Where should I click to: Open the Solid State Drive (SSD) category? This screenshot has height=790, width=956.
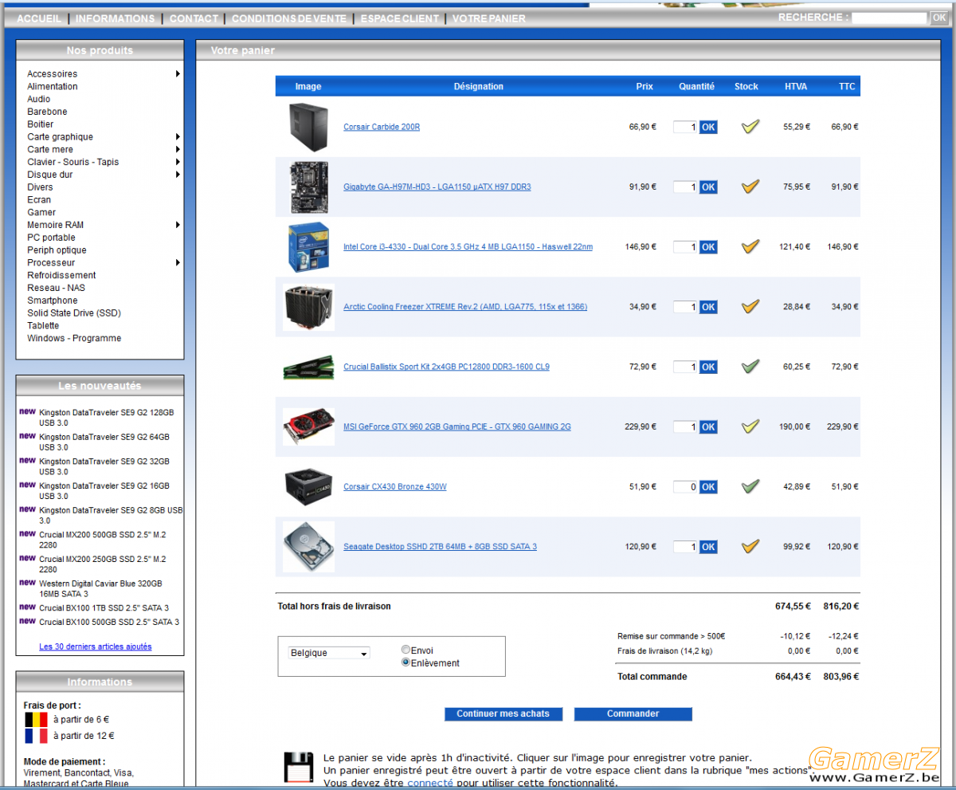(74, 313)
